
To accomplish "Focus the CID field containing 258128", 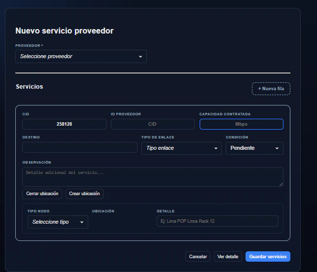I will pyautogui.click(x=64, y=124).
